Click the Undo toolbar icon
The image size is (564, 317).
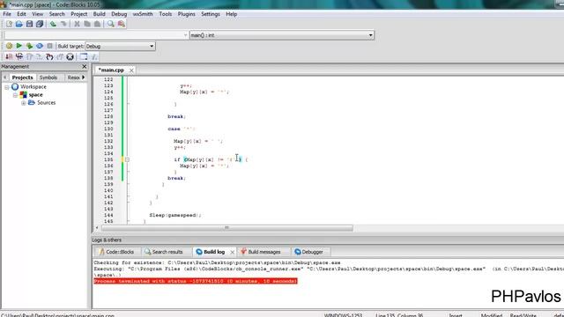click(x=53, y=24)
